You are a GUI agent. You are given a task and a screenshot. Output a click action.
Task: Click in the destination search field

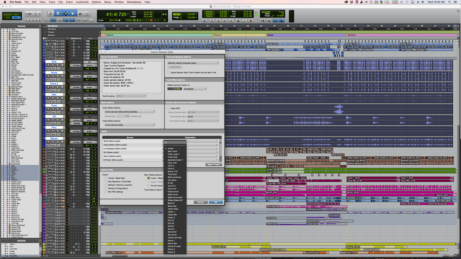click(175, 142)
